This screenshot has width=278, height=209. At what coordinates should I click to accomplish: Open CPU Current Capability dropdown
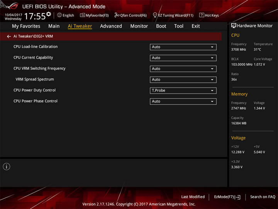click(x=183, y=58)
